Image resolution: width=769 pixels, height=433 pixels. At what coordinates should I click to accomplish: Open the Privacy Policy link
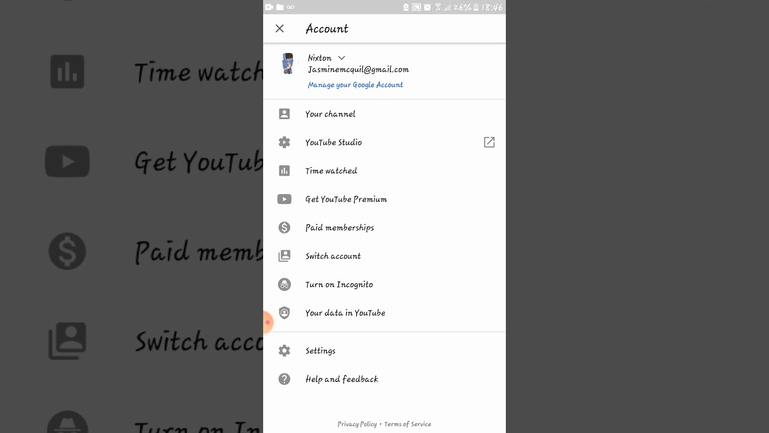pos(357,424)
